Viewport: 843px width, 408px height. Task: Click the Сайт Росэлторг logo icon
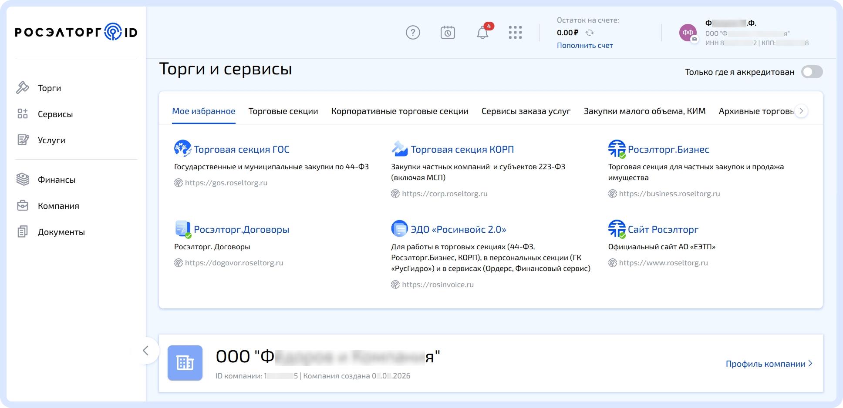click(617, 229)
